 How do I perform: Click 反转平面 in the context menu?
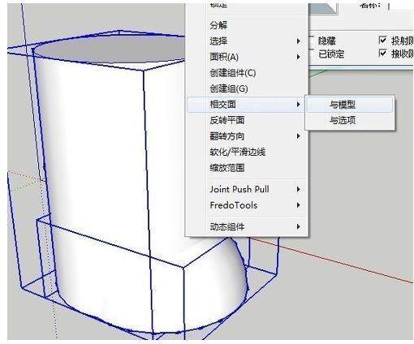(x=247, y=120)
